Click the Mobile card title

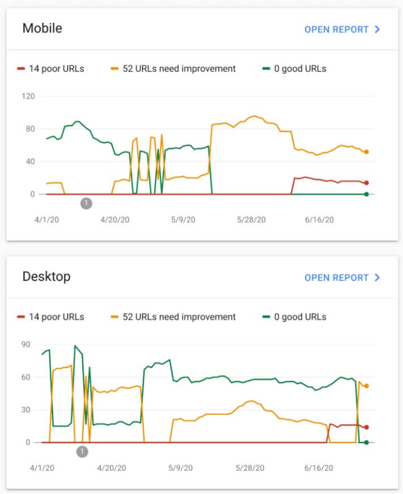(x=43, y=28)
